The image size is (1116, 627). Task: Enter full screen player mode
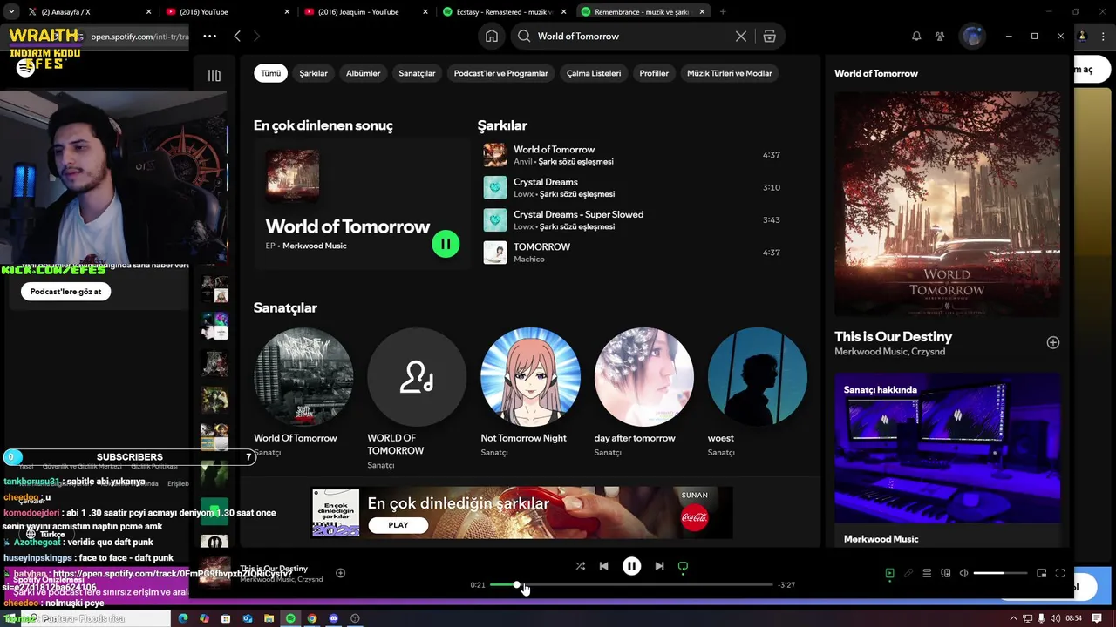pos(1060,573)
